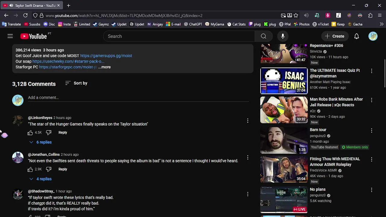Dislike the @LinkonReyes comment
Viewport: 386px width, 217px height.
[49, 133]
